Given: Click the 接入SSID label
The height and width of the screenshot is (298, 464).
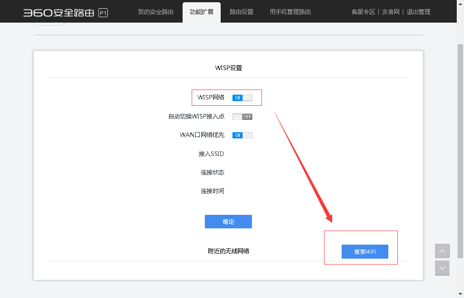Looking at the screenshot, I should 211,154.
